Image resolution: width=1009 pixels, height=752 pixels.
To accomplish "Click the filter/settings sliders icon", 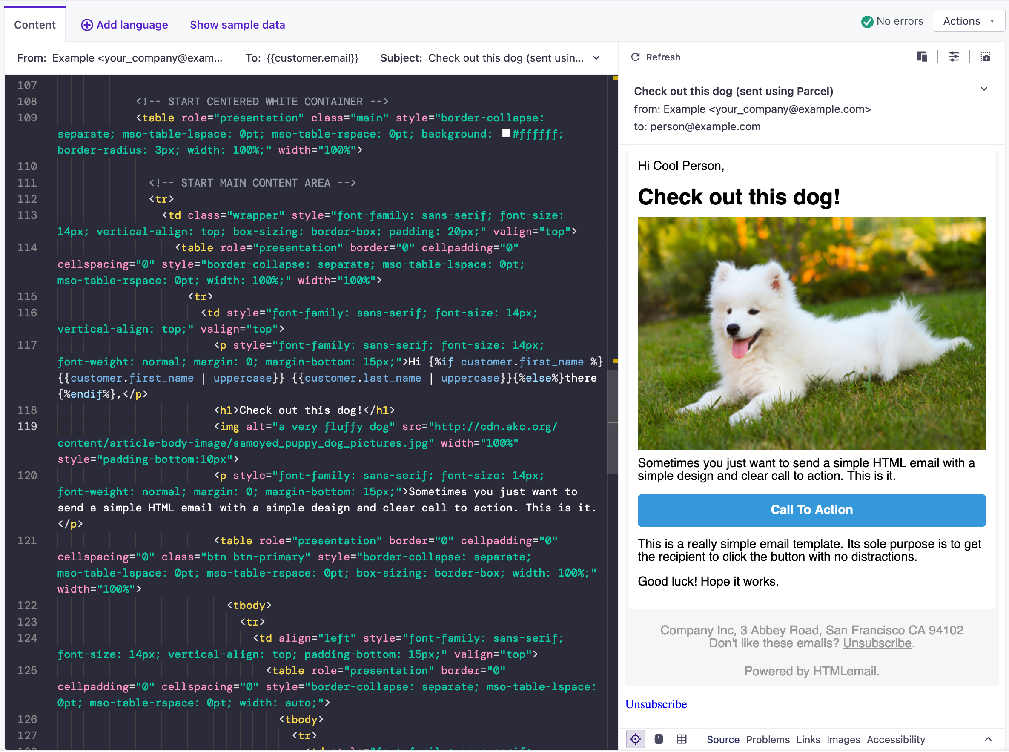I will 954,56.
